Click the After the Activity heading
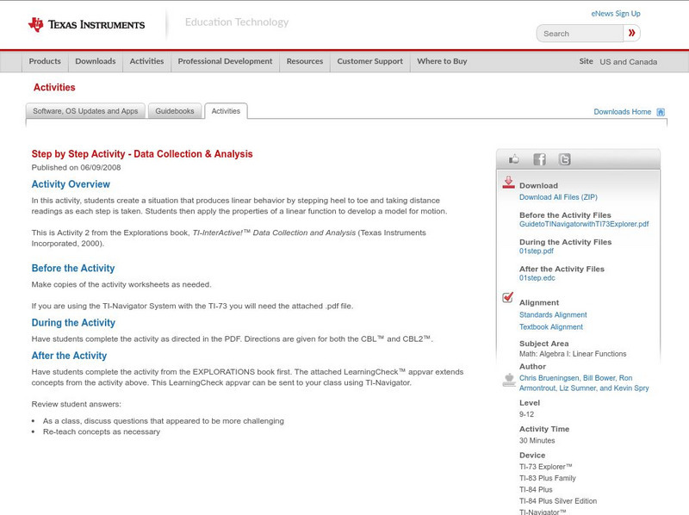 [69, 356]
